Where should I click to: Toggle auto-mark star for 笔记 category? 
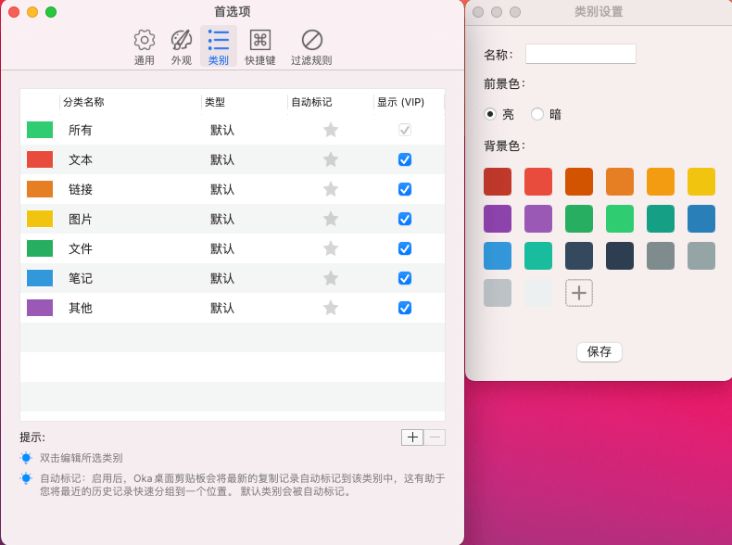tap(331, 278)
